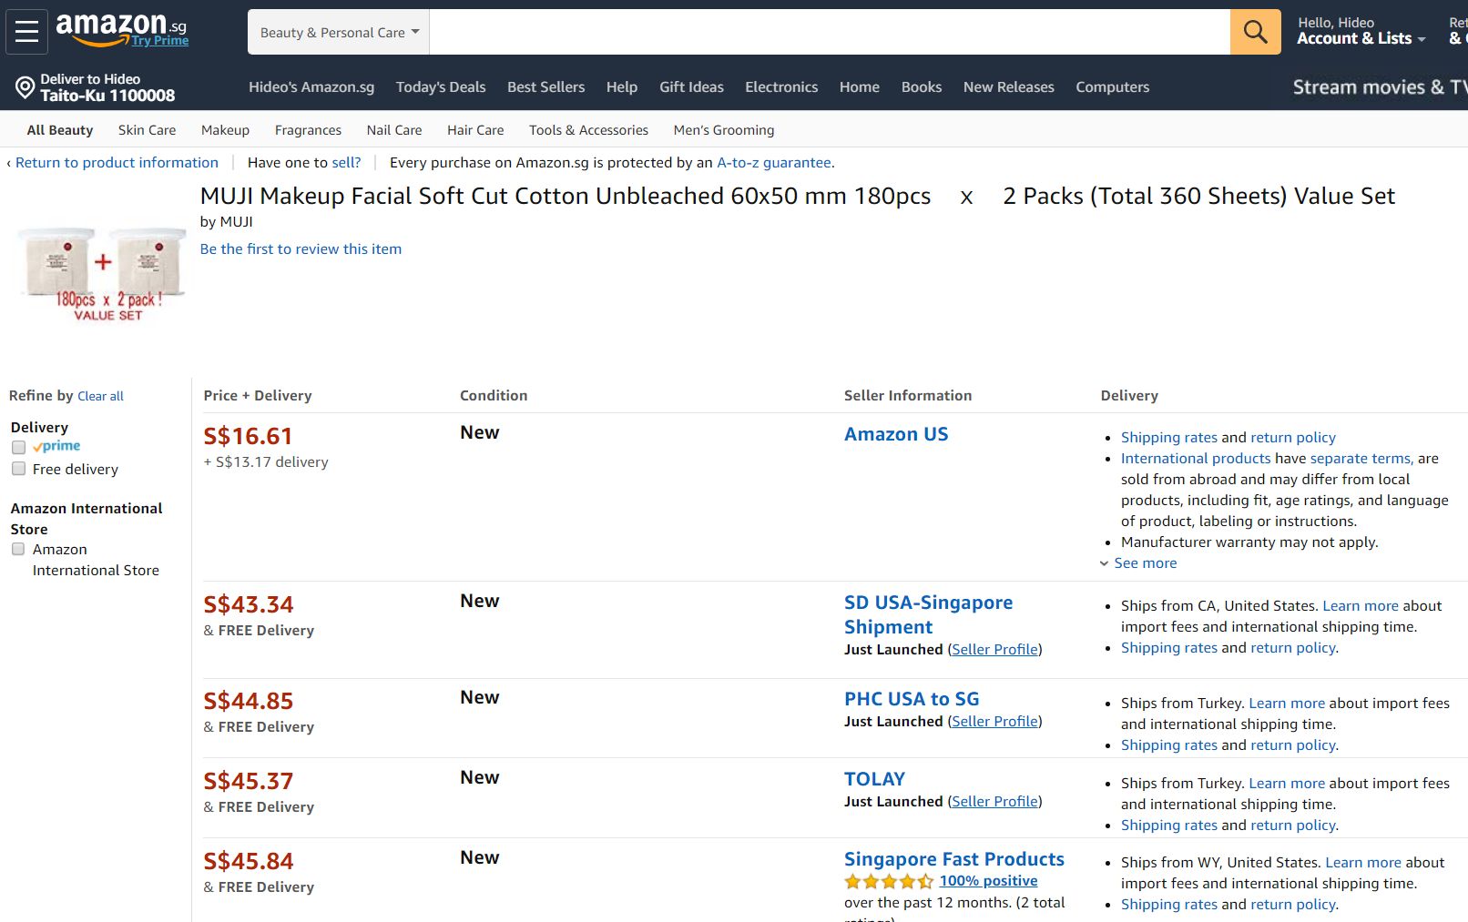Select the Makeup category tab
Screen dimensions: 1468x922
point(225,130)
